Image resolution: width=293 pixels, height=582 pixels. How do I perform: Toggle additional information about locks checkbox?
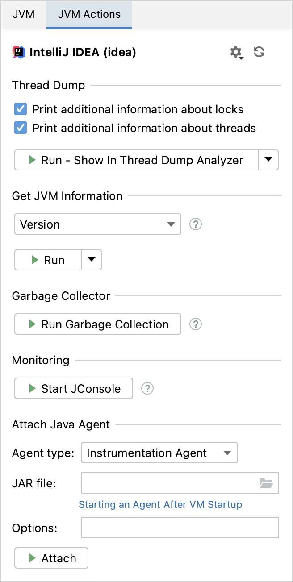21,109
